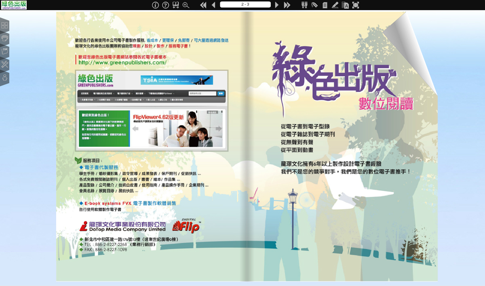Open the www.greenpublishers.com link on the page
Screen dimensions: 485x286
tap(122, 63)
